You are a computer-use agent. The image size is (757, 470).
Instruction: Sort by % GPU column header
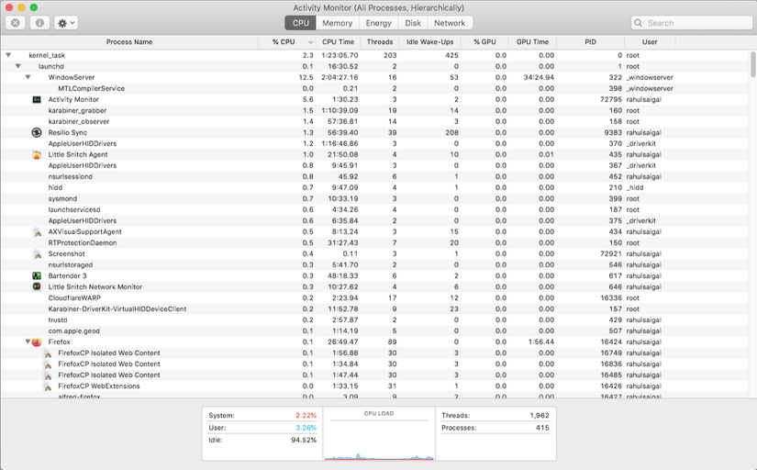[x=484, y=42]
